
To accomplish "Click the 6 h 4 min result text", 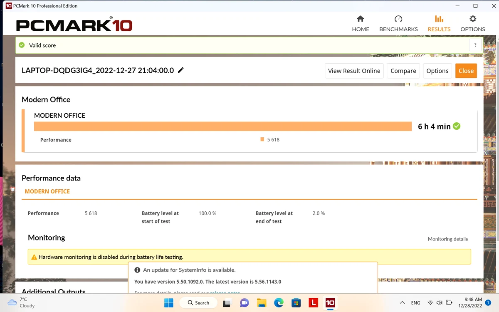I will [434, 126].
